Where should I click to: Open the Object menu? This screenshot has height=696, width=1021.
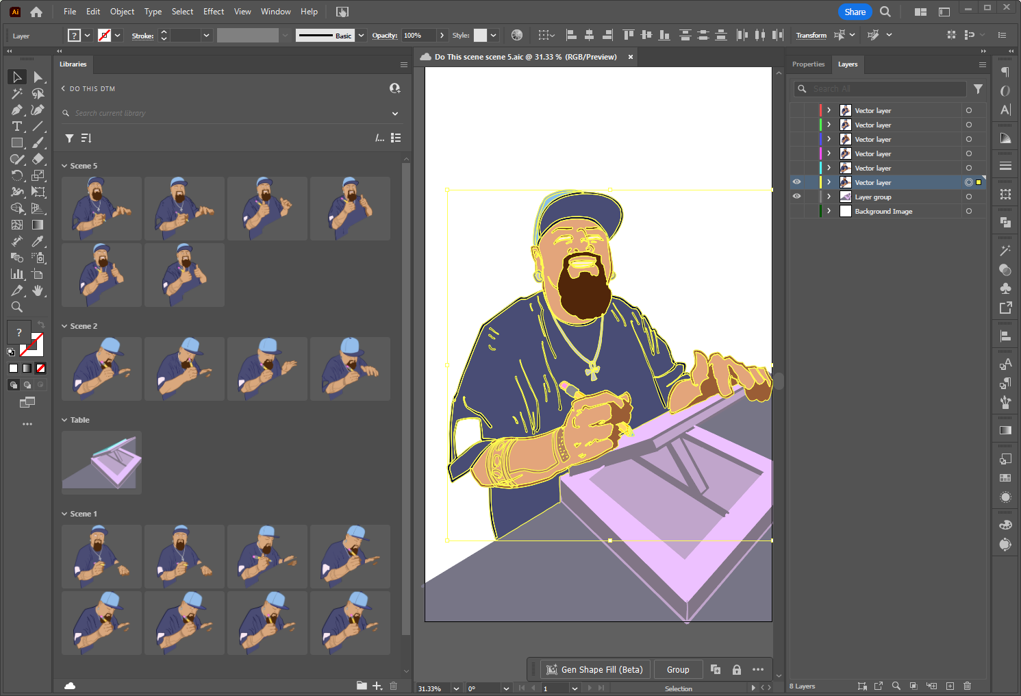coord(122,12)
